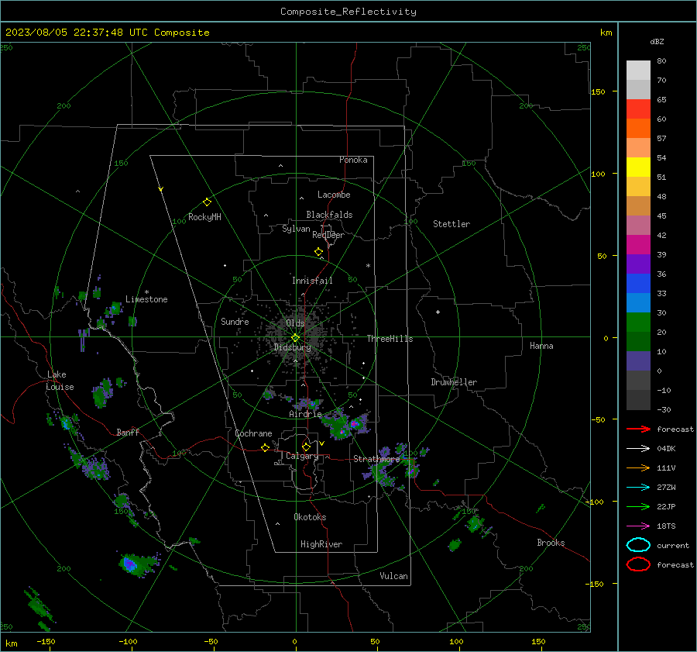
Task: Click the Vulcan label
Action: (394, 576)
